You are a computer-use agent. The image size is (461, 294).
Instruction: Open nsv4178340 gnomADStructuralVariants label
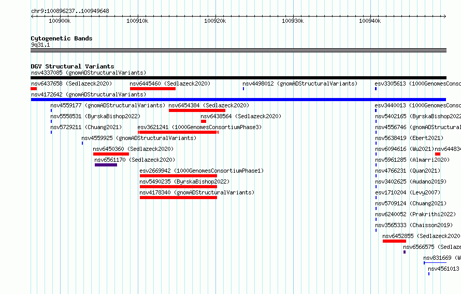point(197,192)
